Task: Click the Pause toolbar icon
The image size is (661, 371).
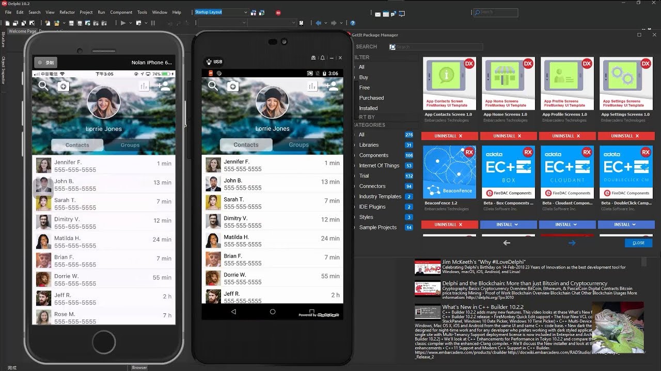Action: [153, 23]
